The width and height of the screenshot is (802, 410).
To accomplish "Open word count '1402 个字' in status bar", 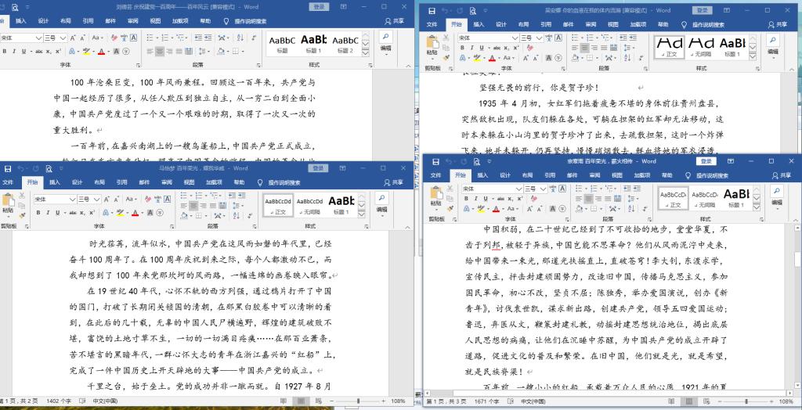I will click(x=60, y=401).
